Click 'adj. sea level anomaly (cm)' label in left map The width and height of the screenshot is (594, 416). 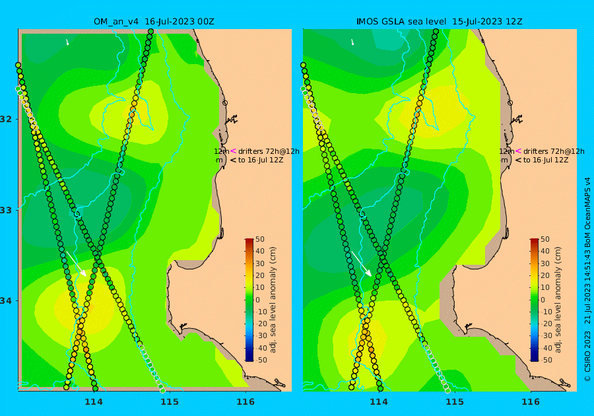(273, 300)
